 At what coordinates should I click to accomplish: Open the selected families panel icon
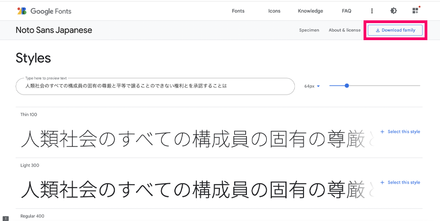[415, 11]
